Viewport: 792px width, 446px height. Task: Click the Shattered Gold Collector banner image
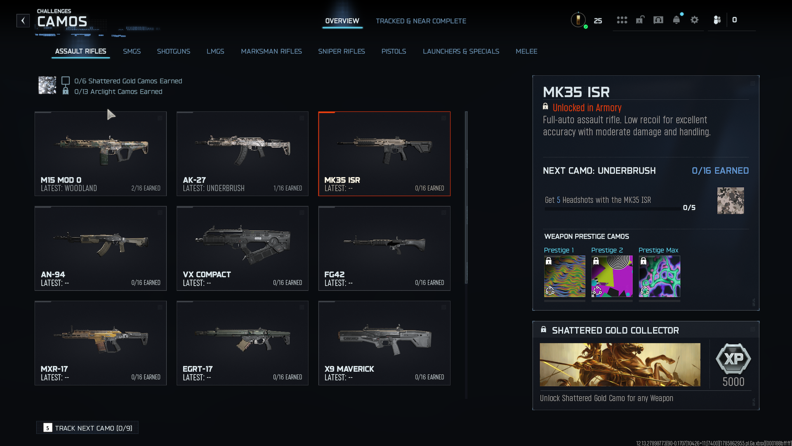pyautogui.click(x=620, y=365)
